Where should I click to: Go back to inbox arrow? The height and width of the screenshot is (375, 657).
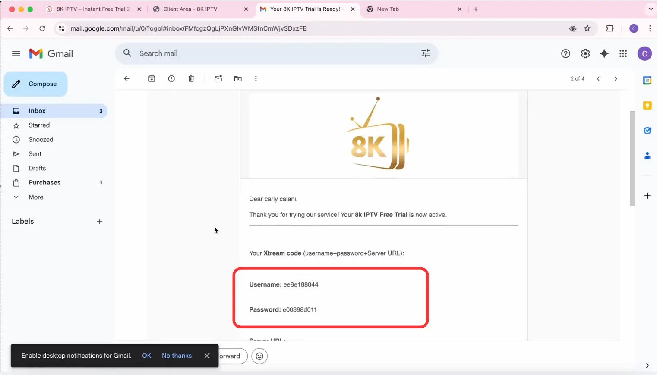(126, 78)
